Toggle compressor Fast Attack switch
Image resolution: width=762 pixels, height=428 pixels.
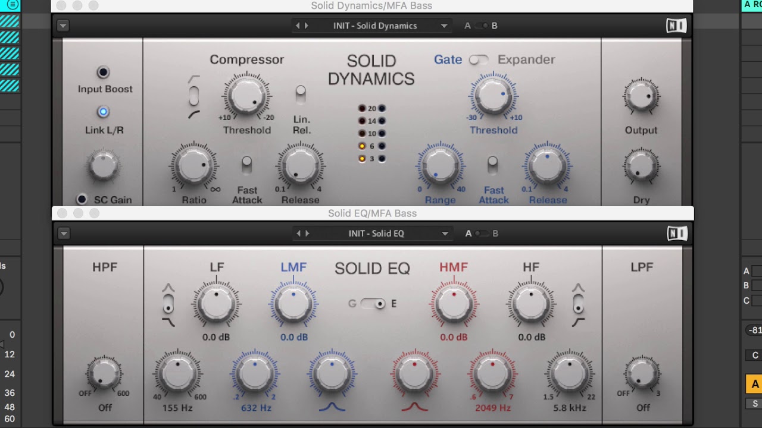[x=246, y=166]
